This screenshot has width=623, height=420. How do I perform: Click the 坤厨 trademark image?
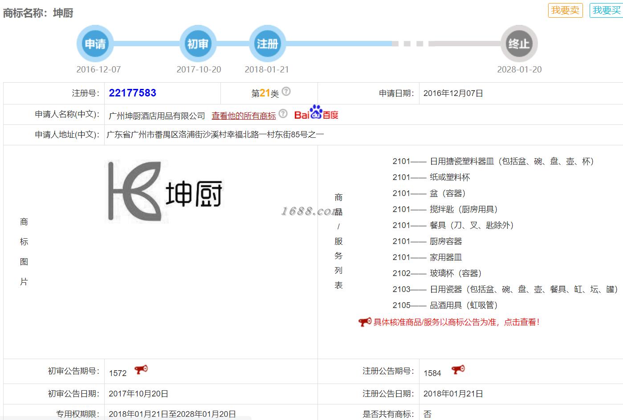pyautogui.click(x=164, y=192)
